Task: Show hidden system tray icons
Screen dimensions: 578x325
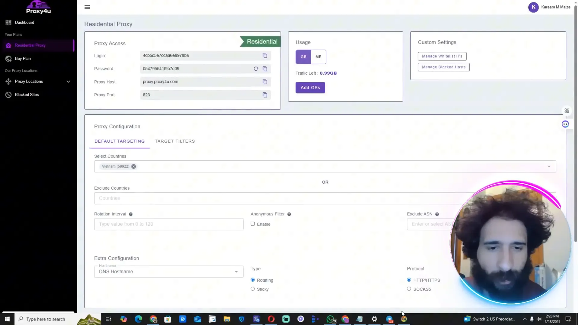Action: 524,319
